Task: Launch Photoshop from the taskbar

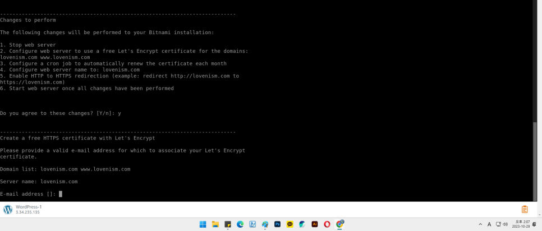Action: (x=277, y=224)
